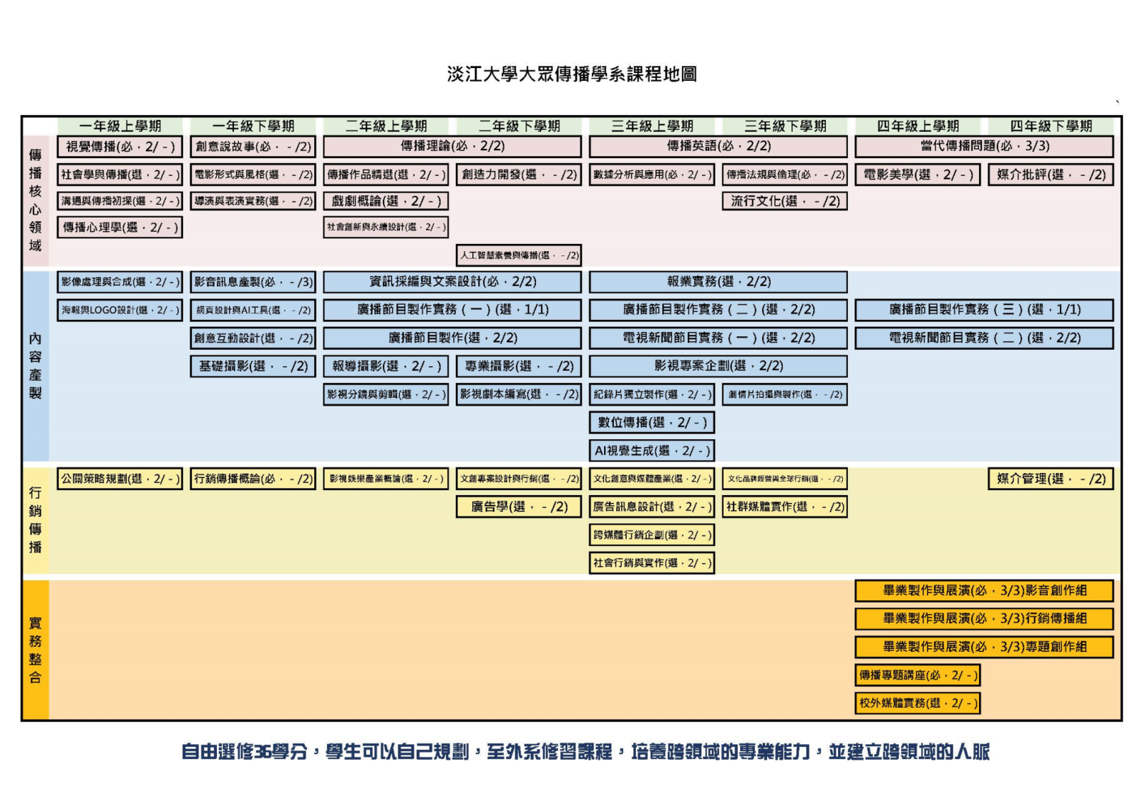Choose the AI視覺生成 course box
The image size is (1145, 810).
tap(652, 451)
